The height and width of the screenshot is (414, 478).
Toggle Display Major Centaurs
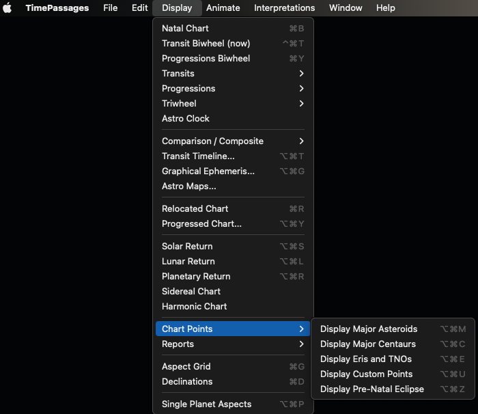click(393, 344)
